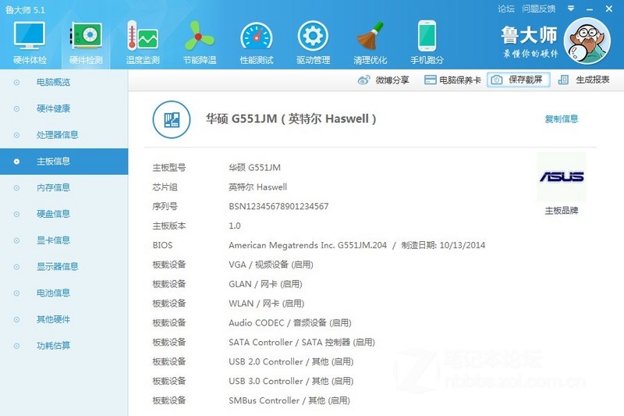Screen dimensions: 624x416
Task: Click the camera icon on 保存截屏
Action: [497, 80]
